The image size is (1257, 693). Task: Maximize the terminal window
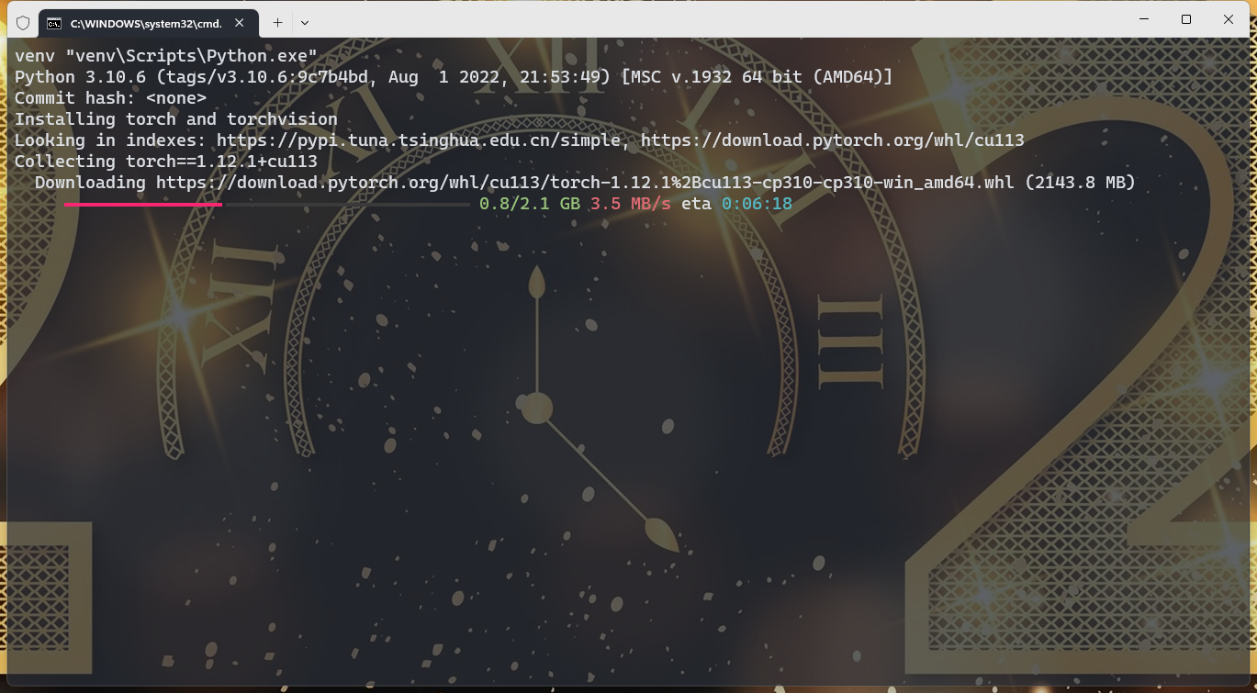(1186, 19)
